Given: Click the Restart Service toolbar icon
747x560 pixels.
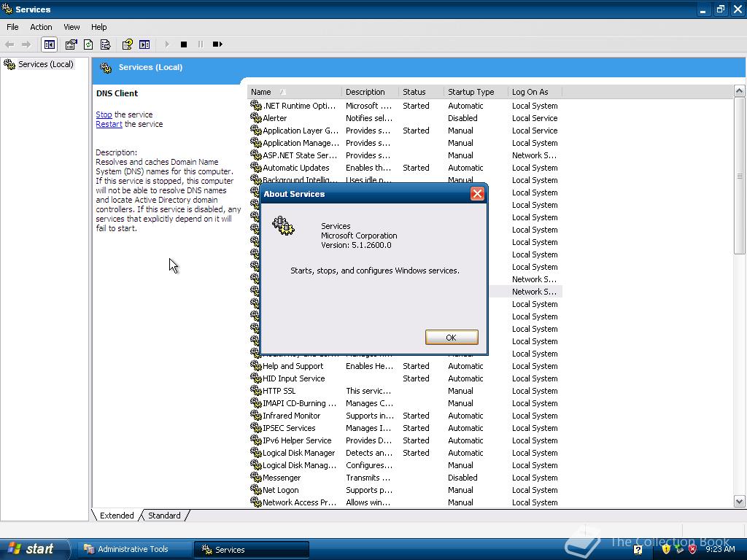Looking at the screenshot, I should 217,44.
